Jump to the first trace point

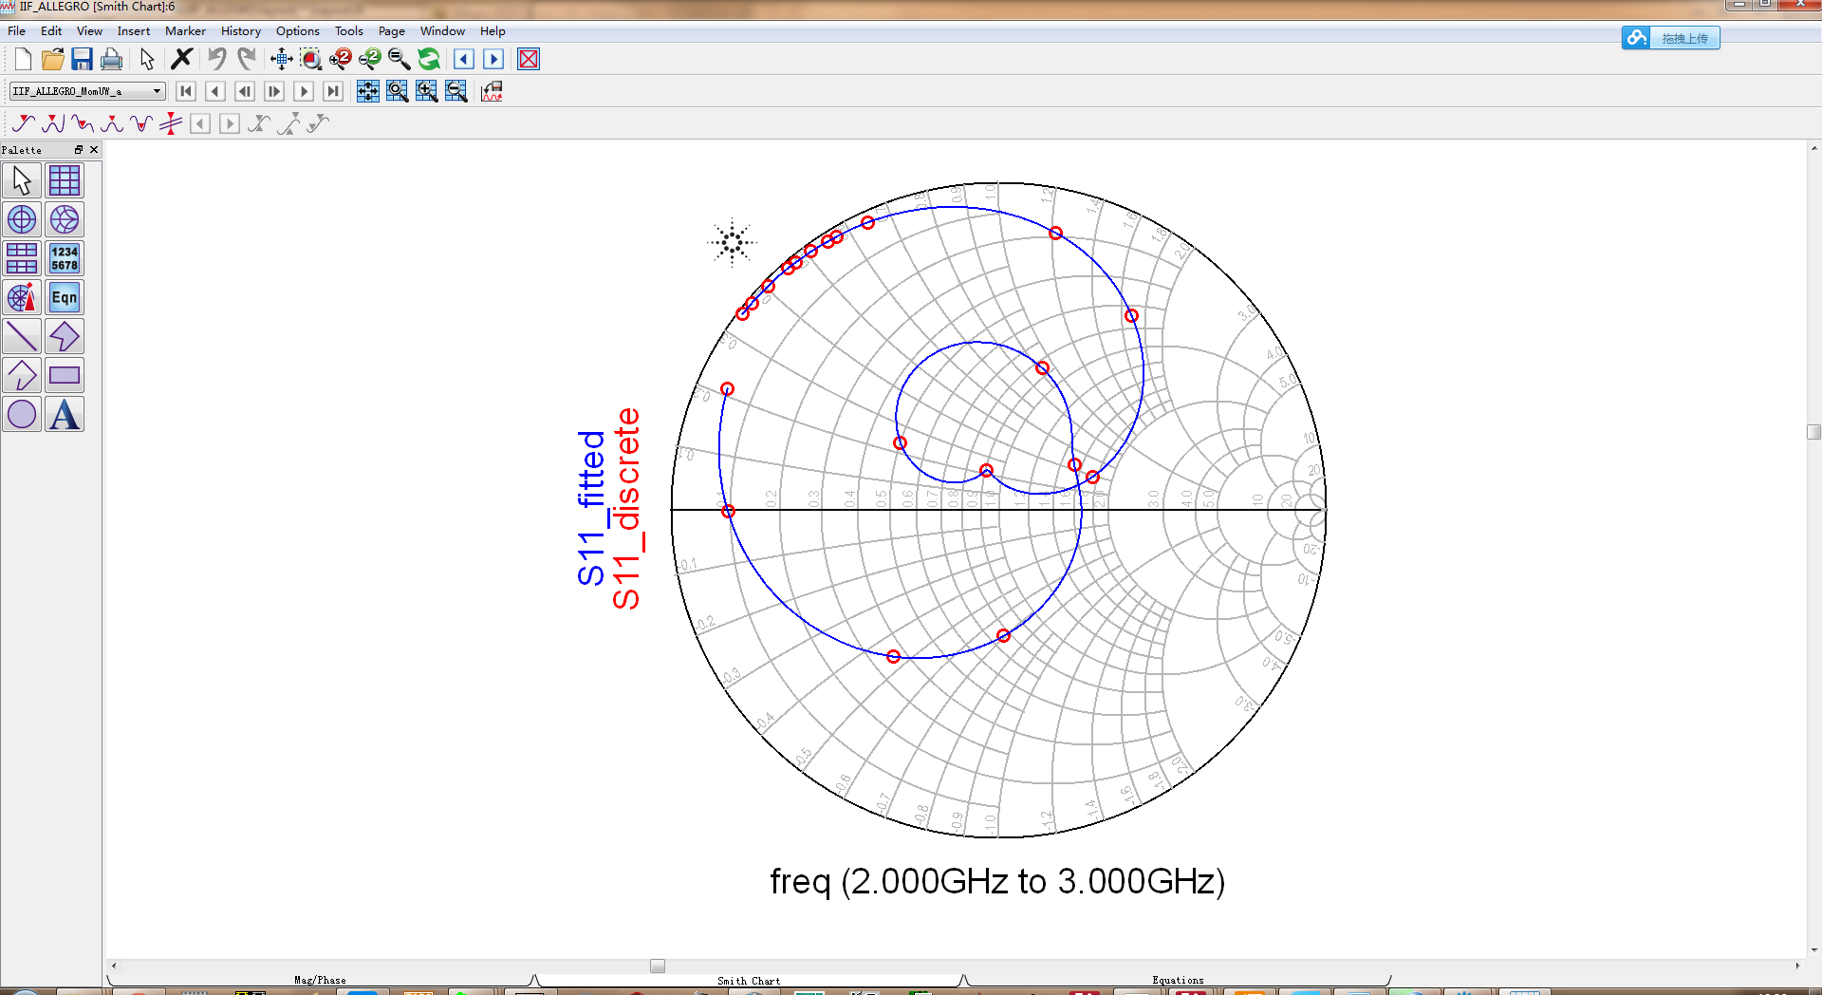click(186, 91)
